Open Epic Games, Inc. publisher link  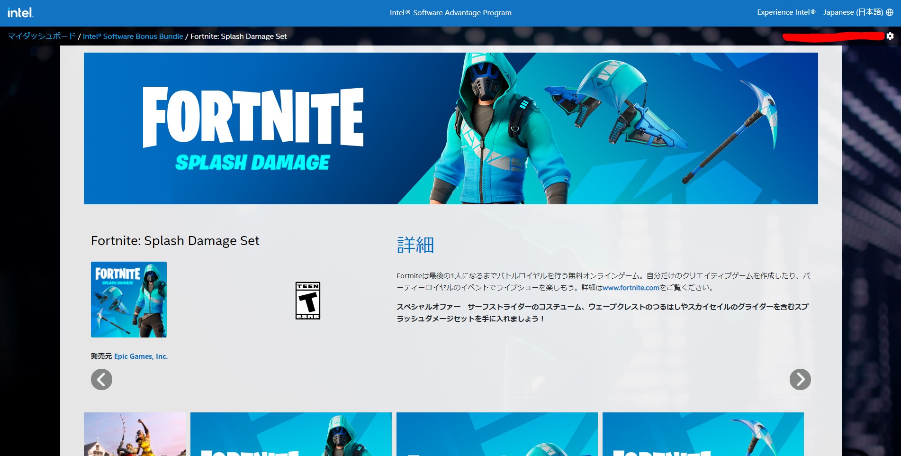click(x=141, y=356)
